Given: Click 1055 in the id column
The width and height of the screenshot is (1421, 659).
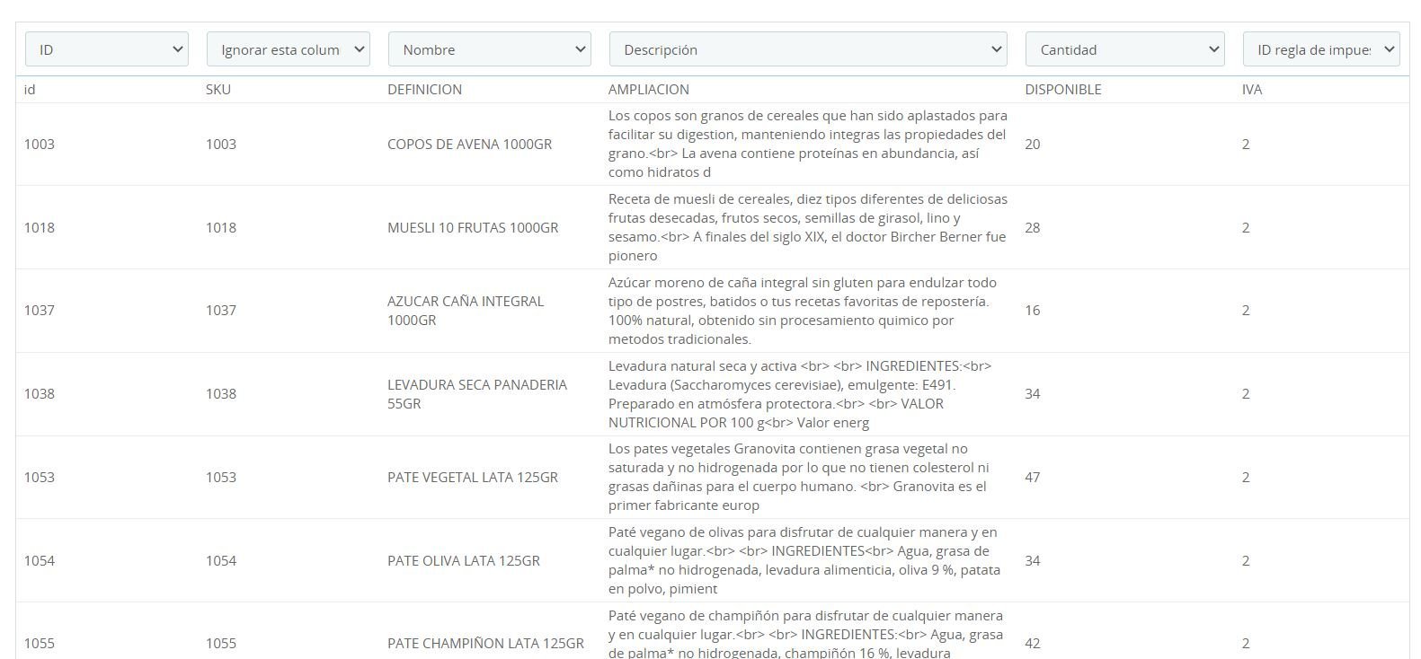Looking at the screenshot, I should tap(40, 644).
